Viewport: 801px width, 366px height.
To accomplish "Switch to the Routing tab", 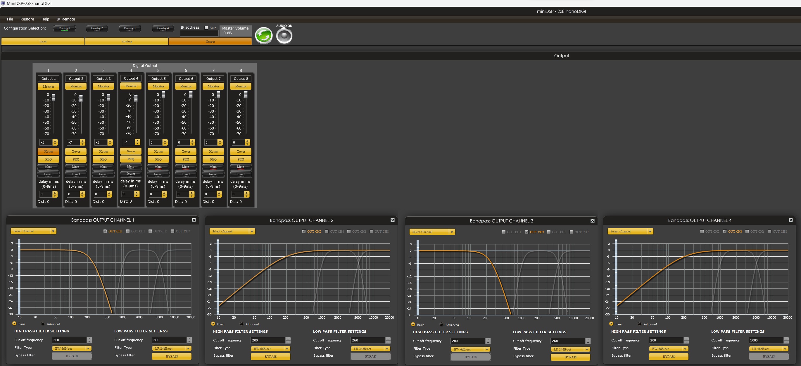I will [x=127, y=41].
